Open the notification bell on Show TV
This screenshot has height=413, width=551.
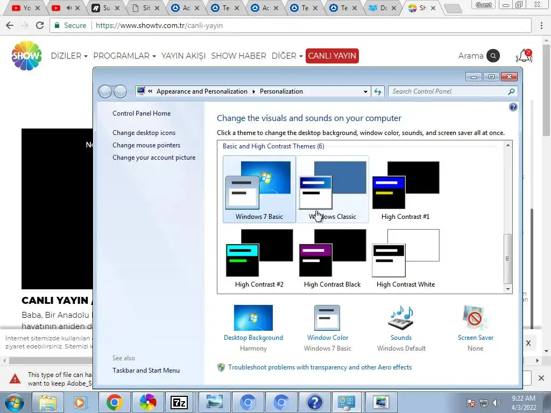click(x=524, y=56)
